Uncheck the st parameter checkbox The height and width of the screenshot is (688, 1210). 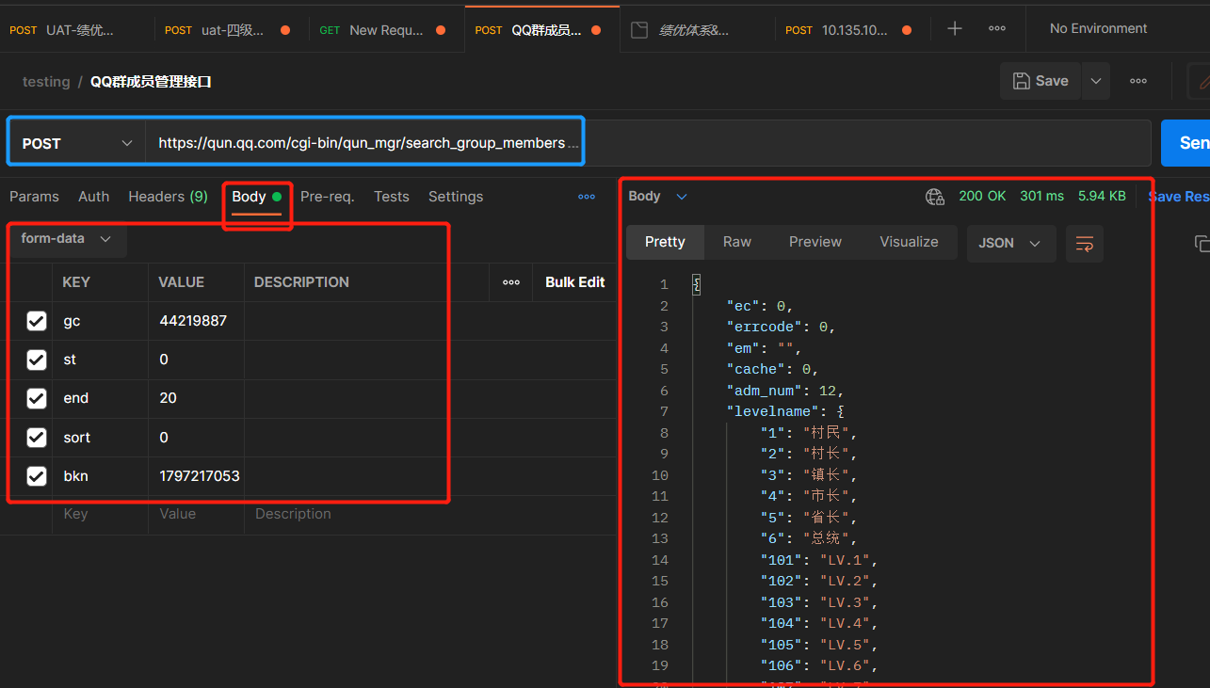(x=37, y=360)
